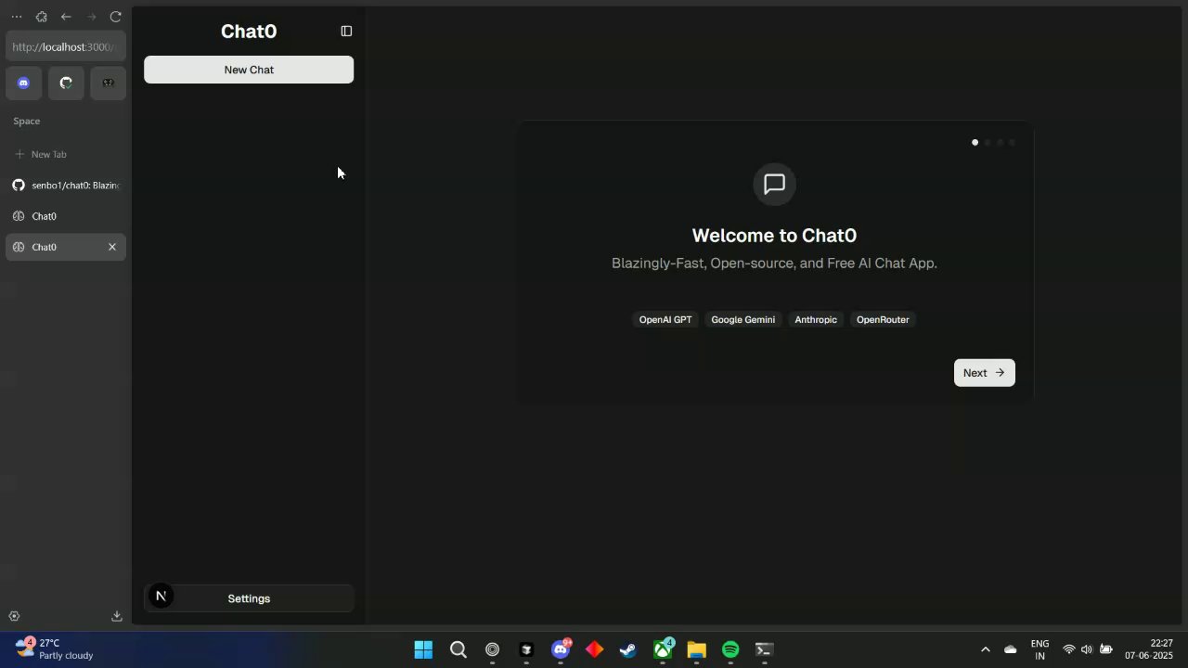The width and height of the screenshot is (1188, 668).
Task: Go to the Next onboarding step
Action: coord(984,372)
